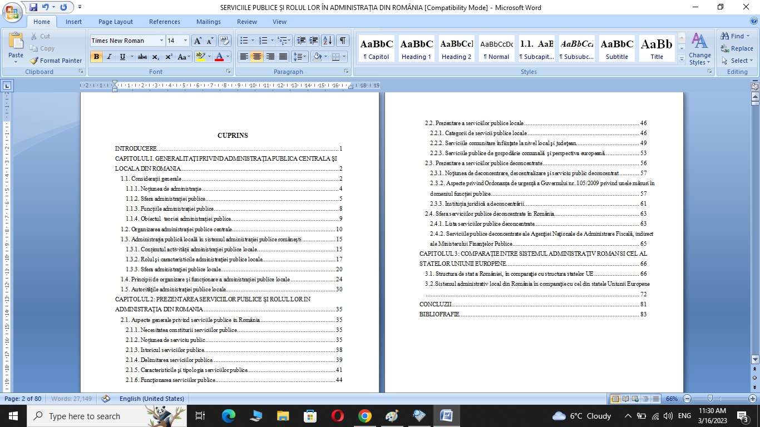Open the Change Styles dropdown
The width and height of the screenshot is (760, 427).
(699, 48)
